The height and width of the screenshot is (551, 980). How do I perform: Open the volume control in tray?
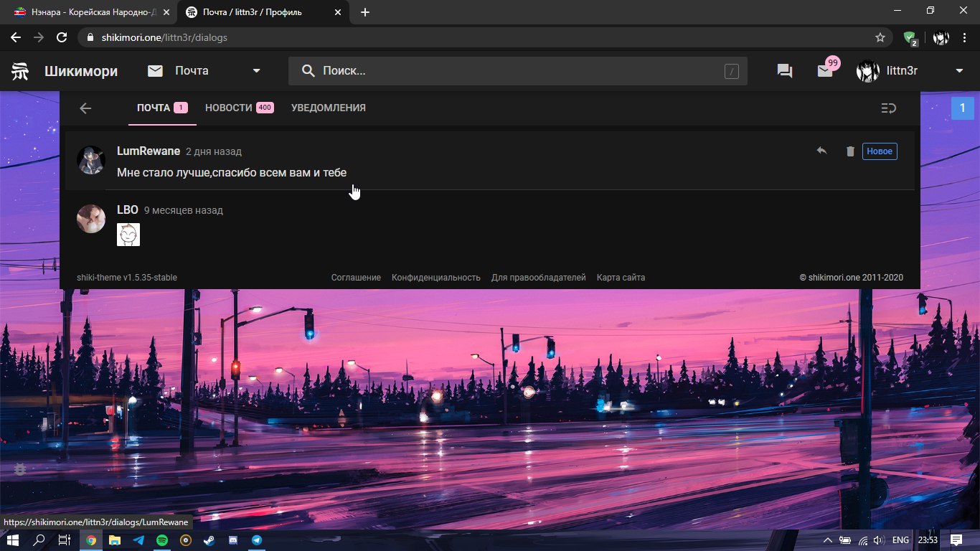pos(880,540)
